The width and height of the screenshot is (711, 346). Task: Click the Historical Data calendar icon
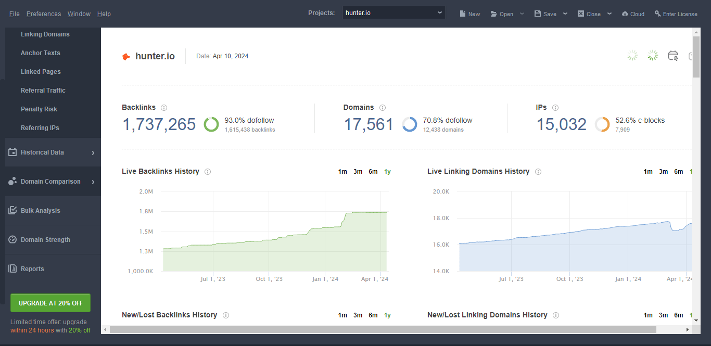point(12,152)
